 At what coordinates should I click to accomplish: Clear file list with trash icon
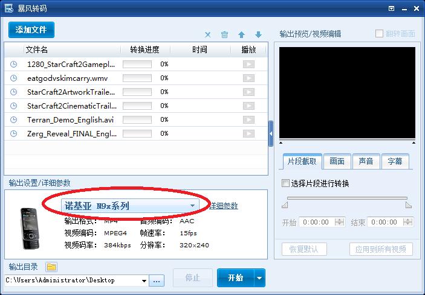click(224, 34)
